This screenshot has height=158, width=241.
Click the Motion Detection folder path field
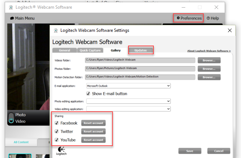point(140,77)
